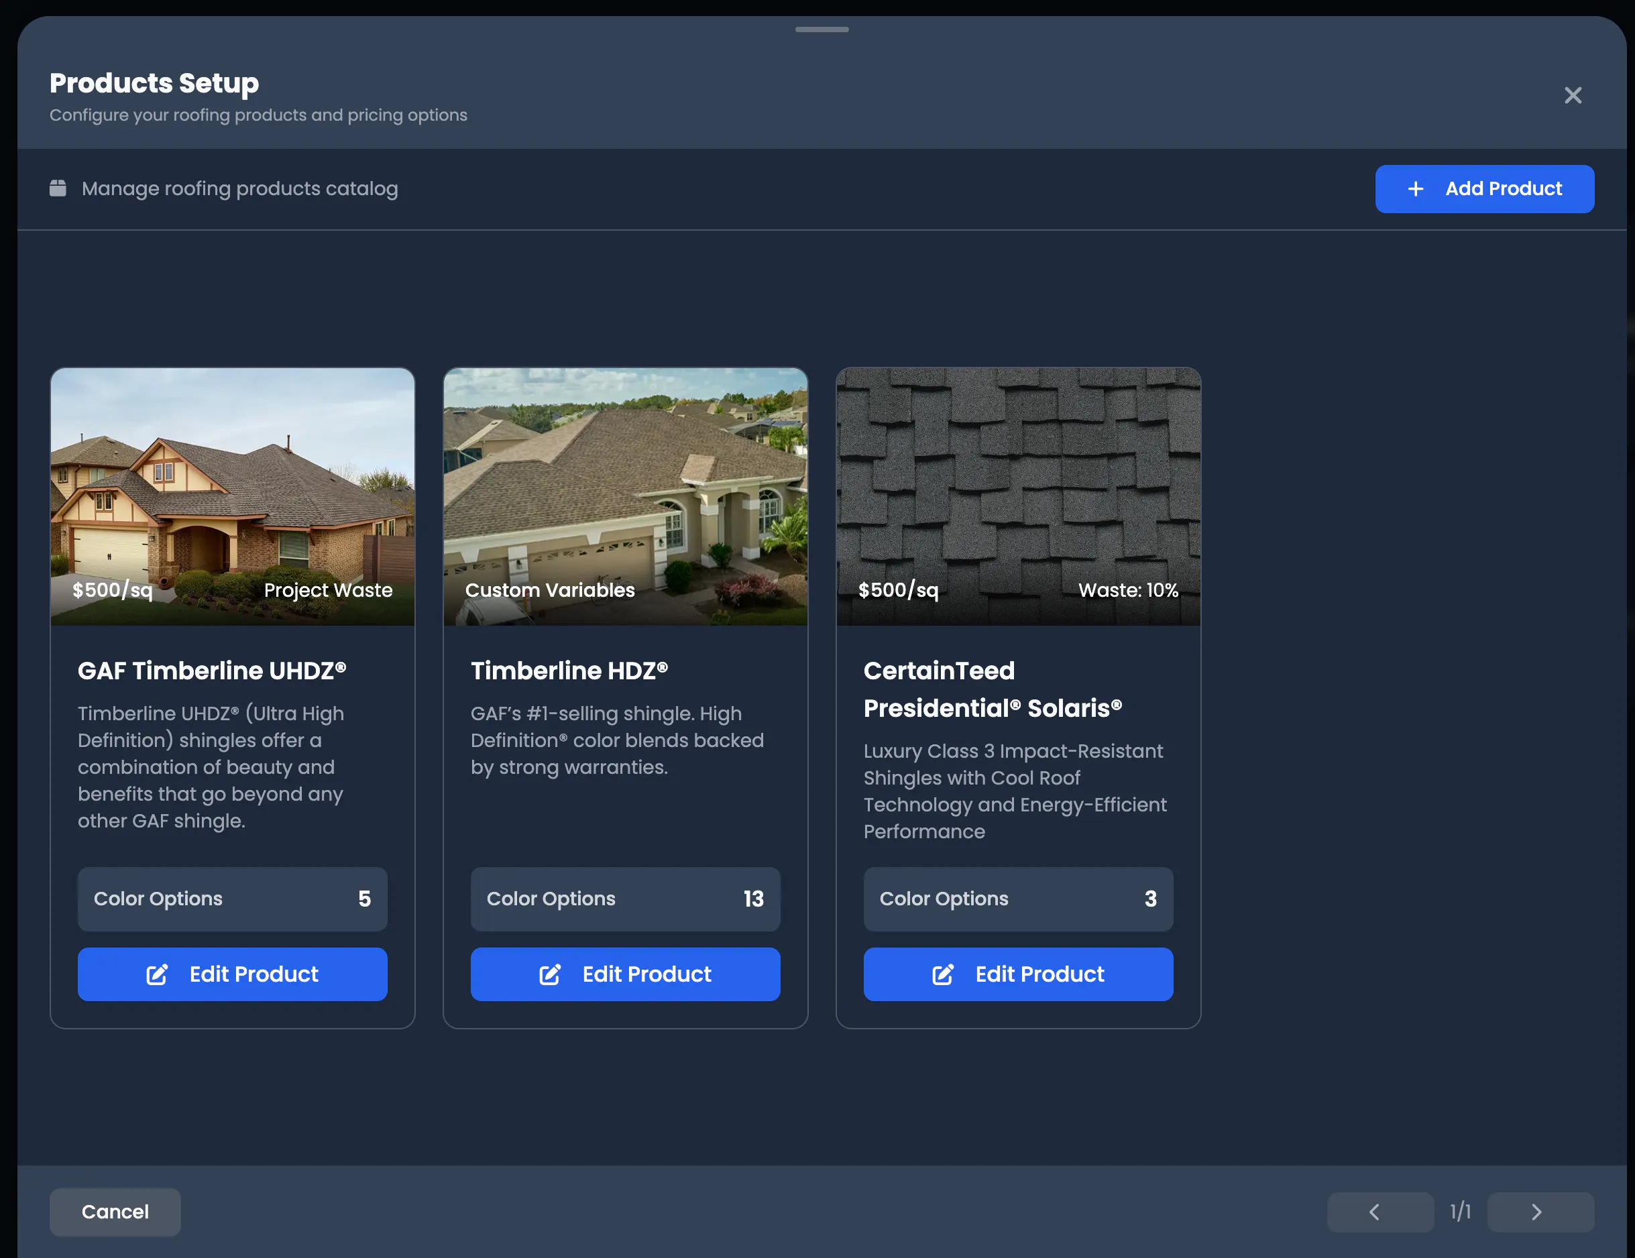The image size is (1635, 1258).
Task: Click pencil icon on CertainTeed Presidential card
Action: pyautogui.click(x=942, y=974)
